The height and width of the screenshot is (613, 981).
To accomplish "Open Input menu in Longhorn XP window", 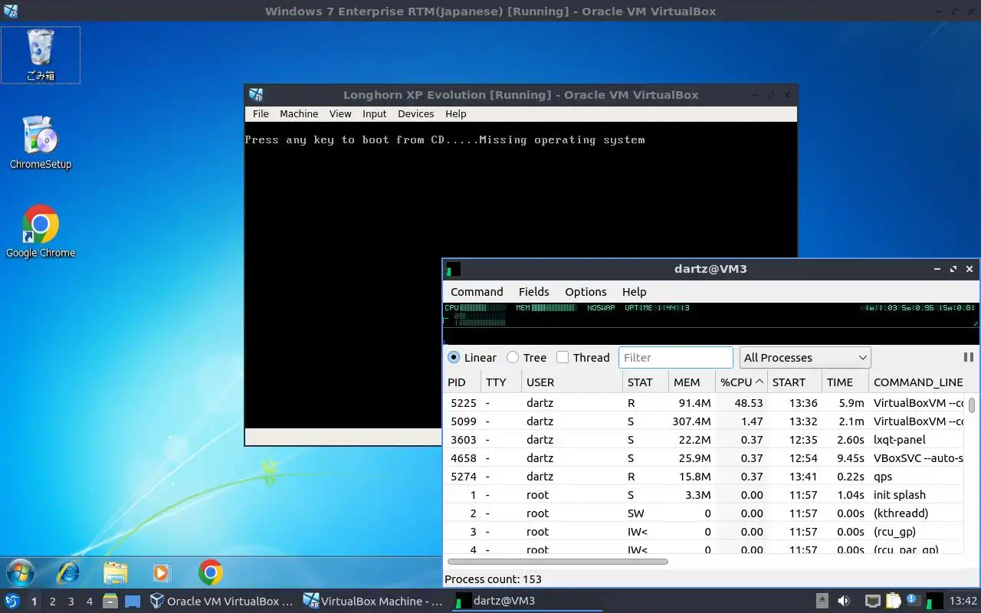I will [374, 113].
